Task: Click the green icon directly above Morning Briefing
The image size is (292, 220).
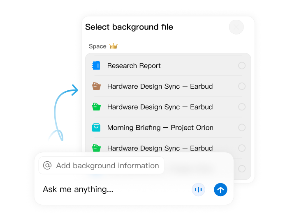Action: pyautogui.click(x=96, y=107)
